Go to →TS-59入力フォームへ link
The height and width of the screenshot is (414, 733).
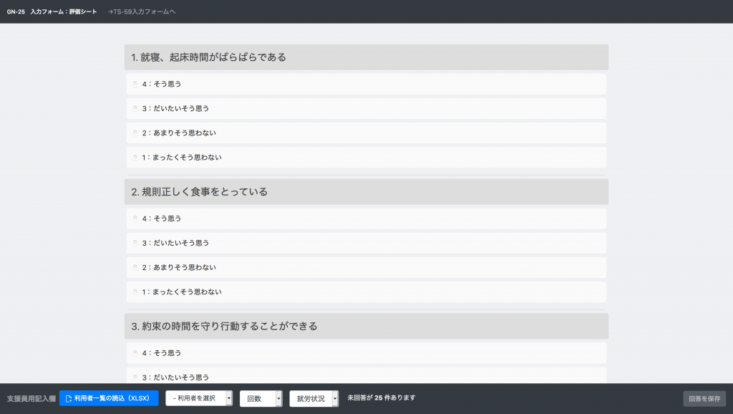point(142,11)
